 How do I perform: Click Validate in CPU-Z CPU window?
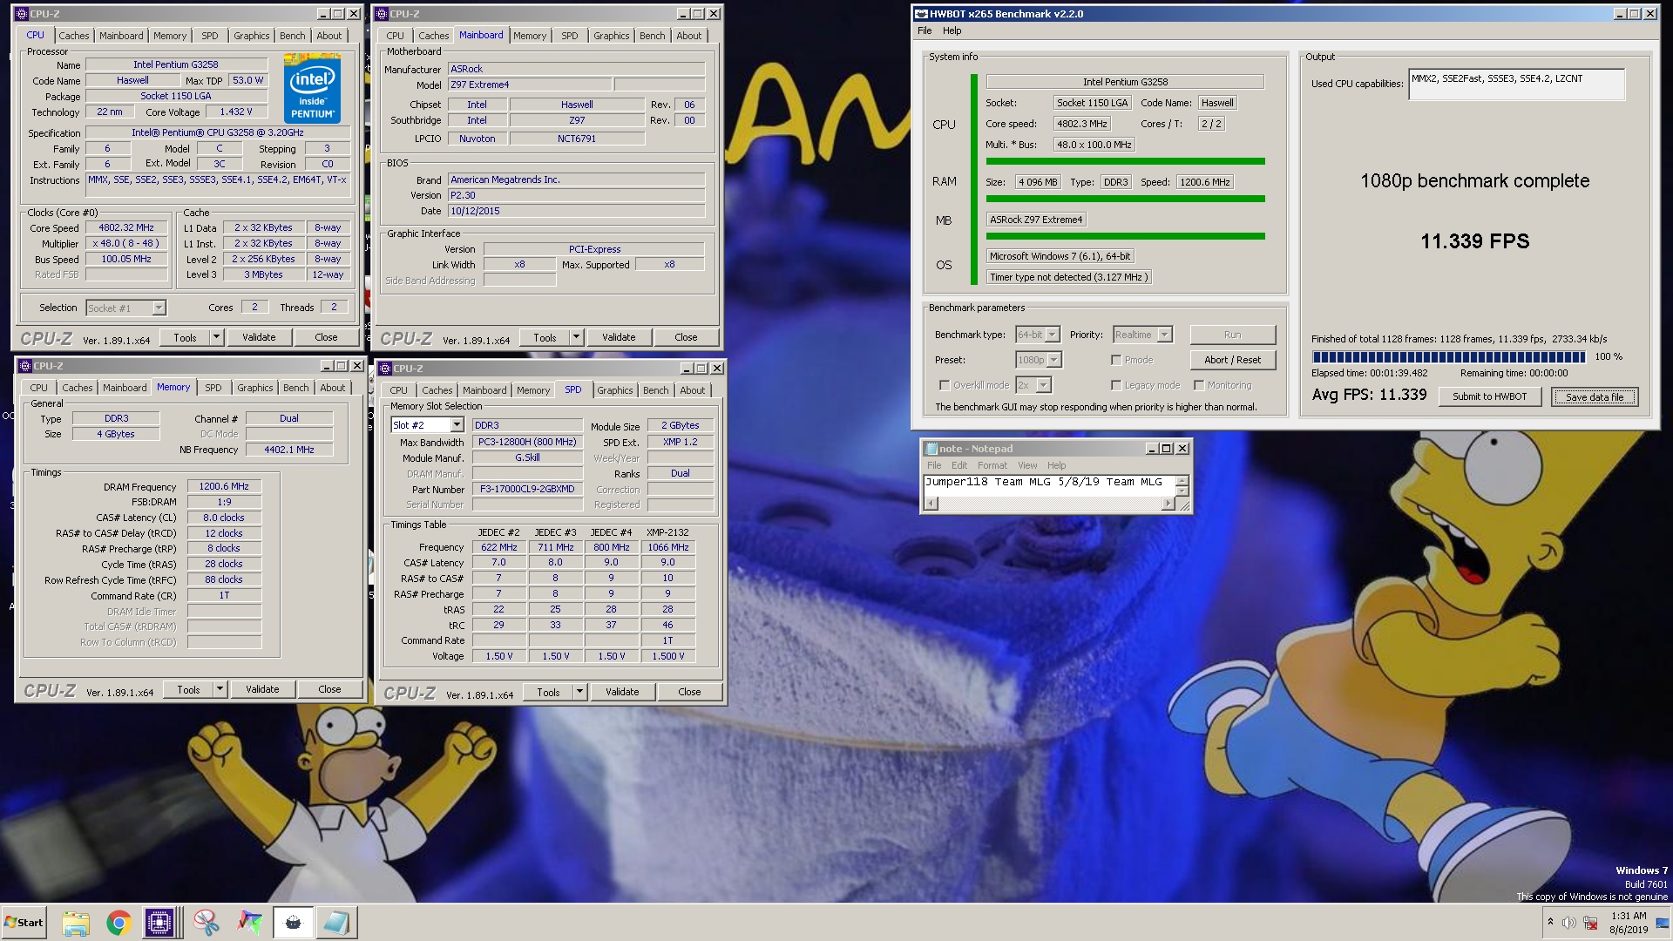coord(259,337)
